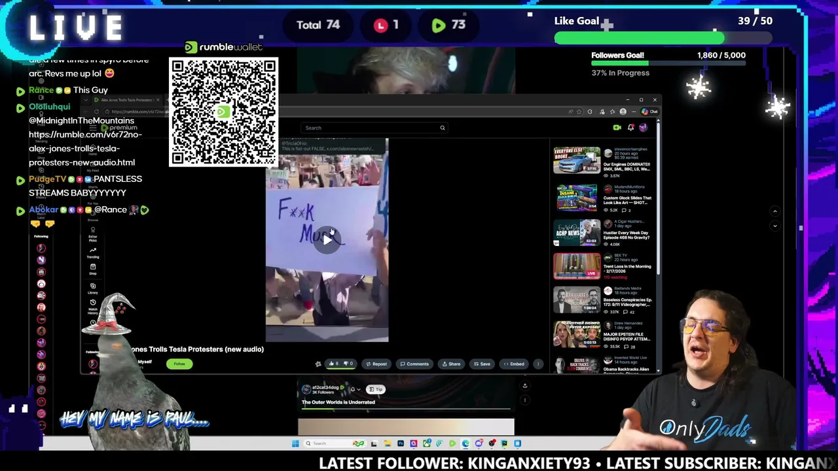Click share icon on Outer Worlds card

pos(524,385)
